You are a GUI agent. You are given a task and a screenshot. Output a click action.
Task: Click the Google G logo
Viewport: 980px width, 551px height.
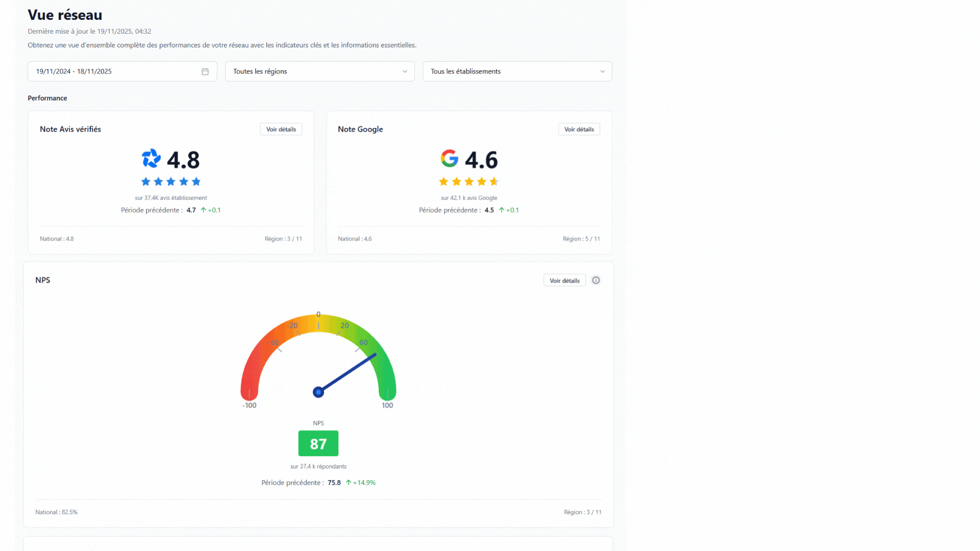(x=450, y=158)
